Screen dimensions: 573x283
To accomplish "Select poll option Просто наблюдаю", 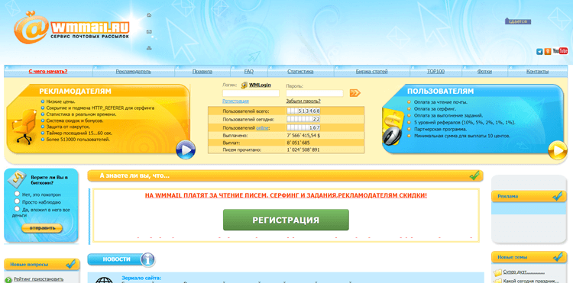I will [17, 201].
